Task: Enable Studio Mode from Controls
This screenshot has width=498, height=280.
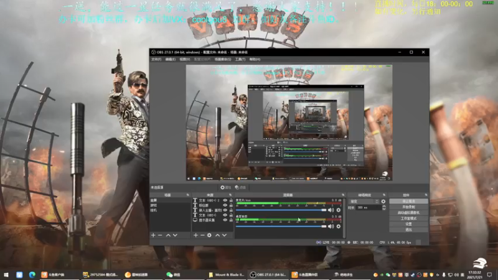Action: (408, 218)
